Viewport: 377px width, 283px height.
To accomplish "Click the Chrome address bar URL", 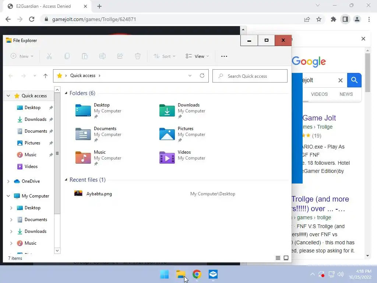I will click(x=94, y=19).
